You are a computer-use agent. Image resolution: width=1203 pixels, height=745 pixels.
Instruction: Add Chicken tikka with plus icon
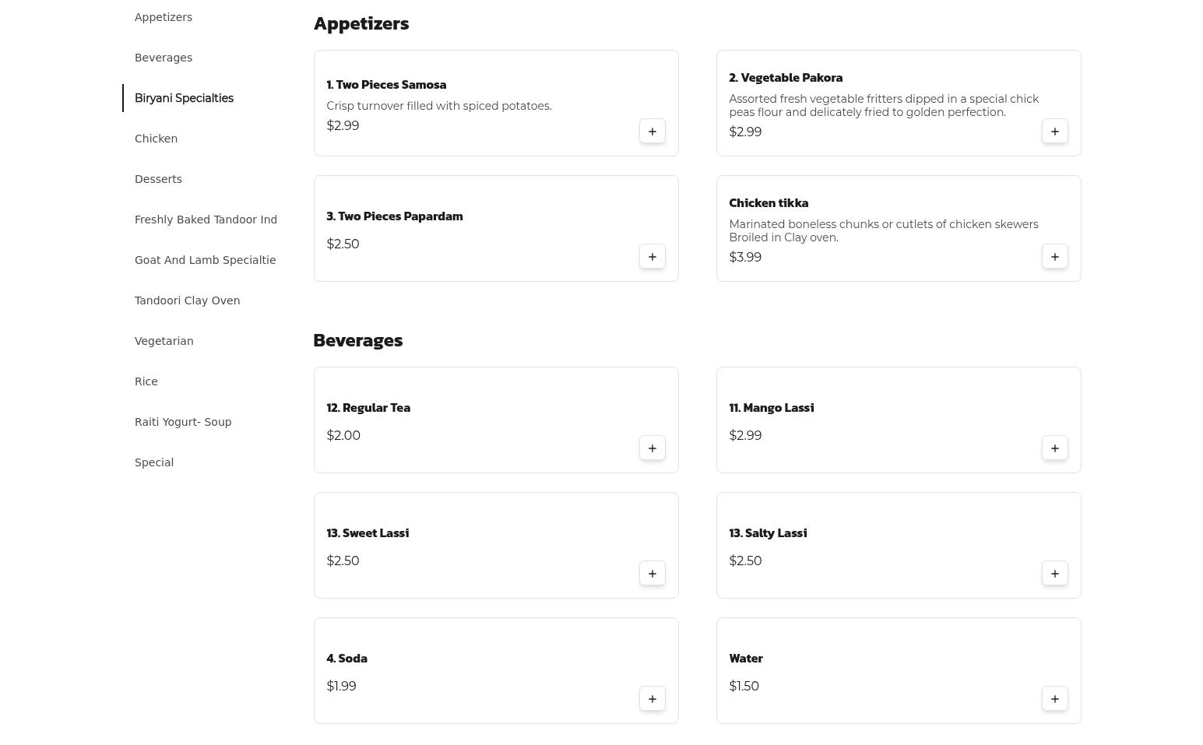point(1054,257)
